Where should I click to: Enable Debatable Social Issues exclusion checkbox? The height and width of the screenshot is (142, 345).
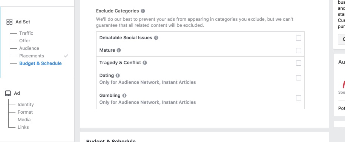point(299,38)
